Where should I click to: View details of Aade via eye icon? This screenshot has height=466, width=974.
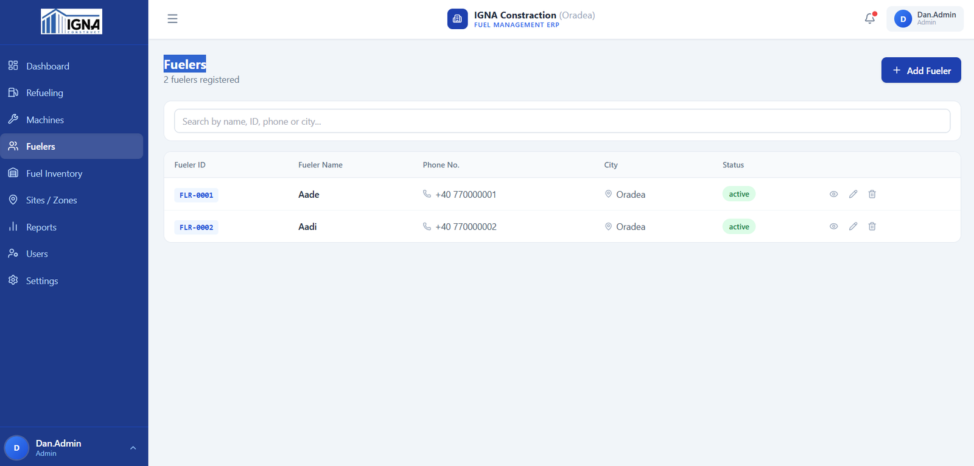coord(833,194)
